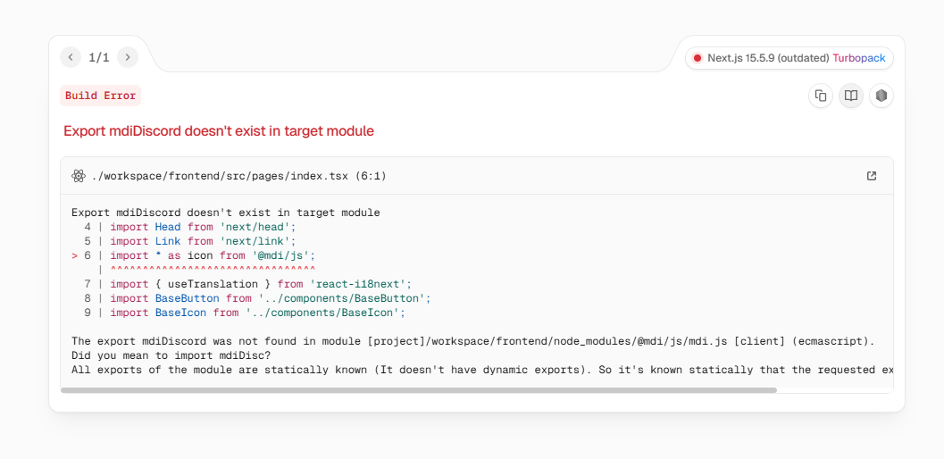
Task: Click the horizontal scrollbar under the code
Action: (x=420, y=389)
